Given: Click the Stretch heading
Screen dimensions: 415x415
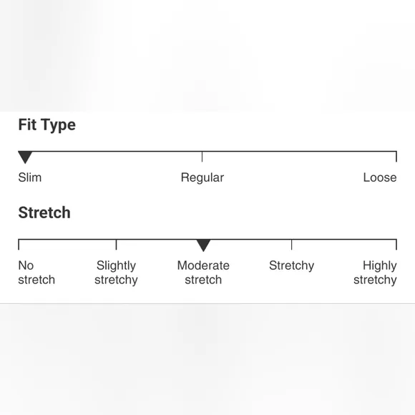Looking at the screenshot, I should click(x=44, y=213).
